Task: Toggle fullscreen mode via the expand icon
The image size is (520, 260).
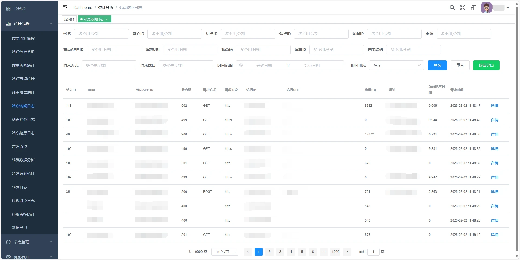Action: [463, 8]
